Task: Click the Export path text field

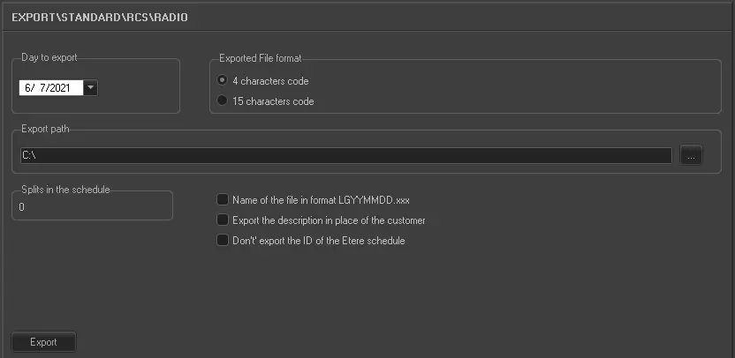Action: click(346, 155)
